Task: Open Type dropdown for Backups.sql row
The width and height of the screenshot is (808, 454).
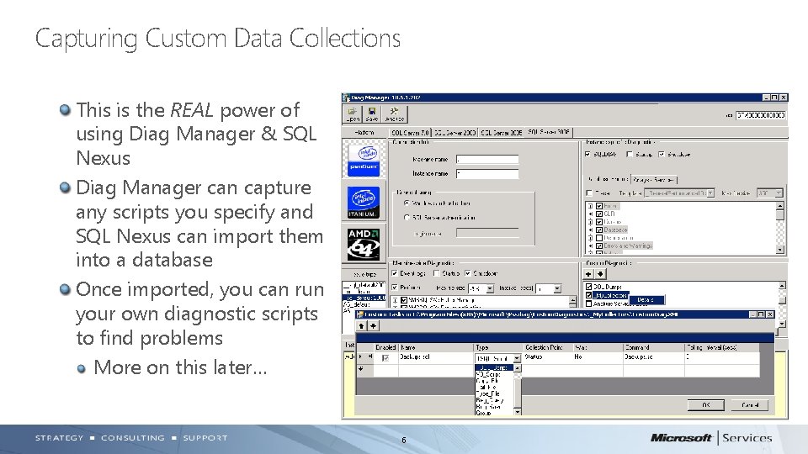Action: coord(517,358)
